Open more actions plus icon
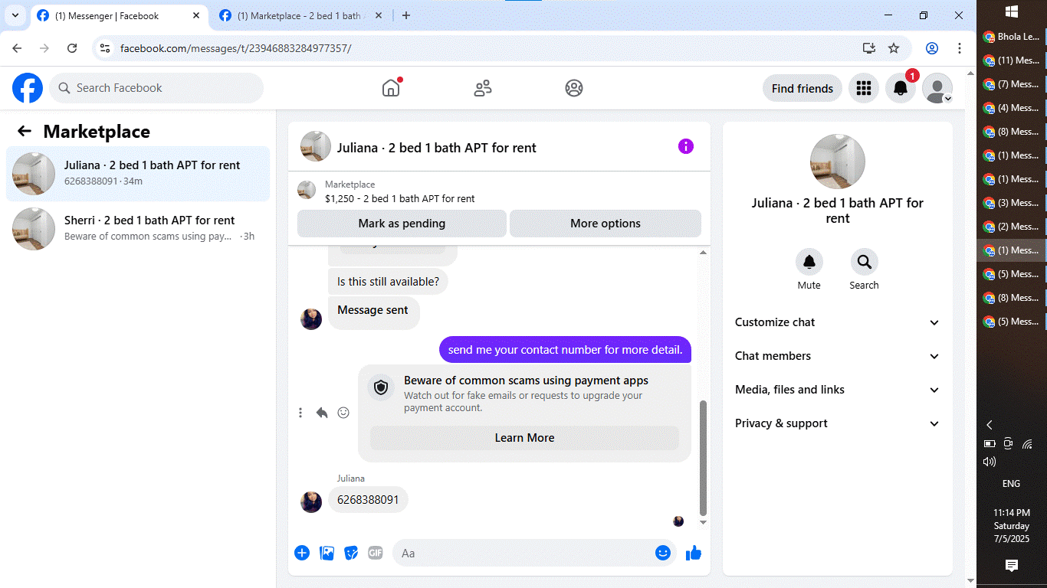This screenshot has width=1047, height=588. point(302,553)
